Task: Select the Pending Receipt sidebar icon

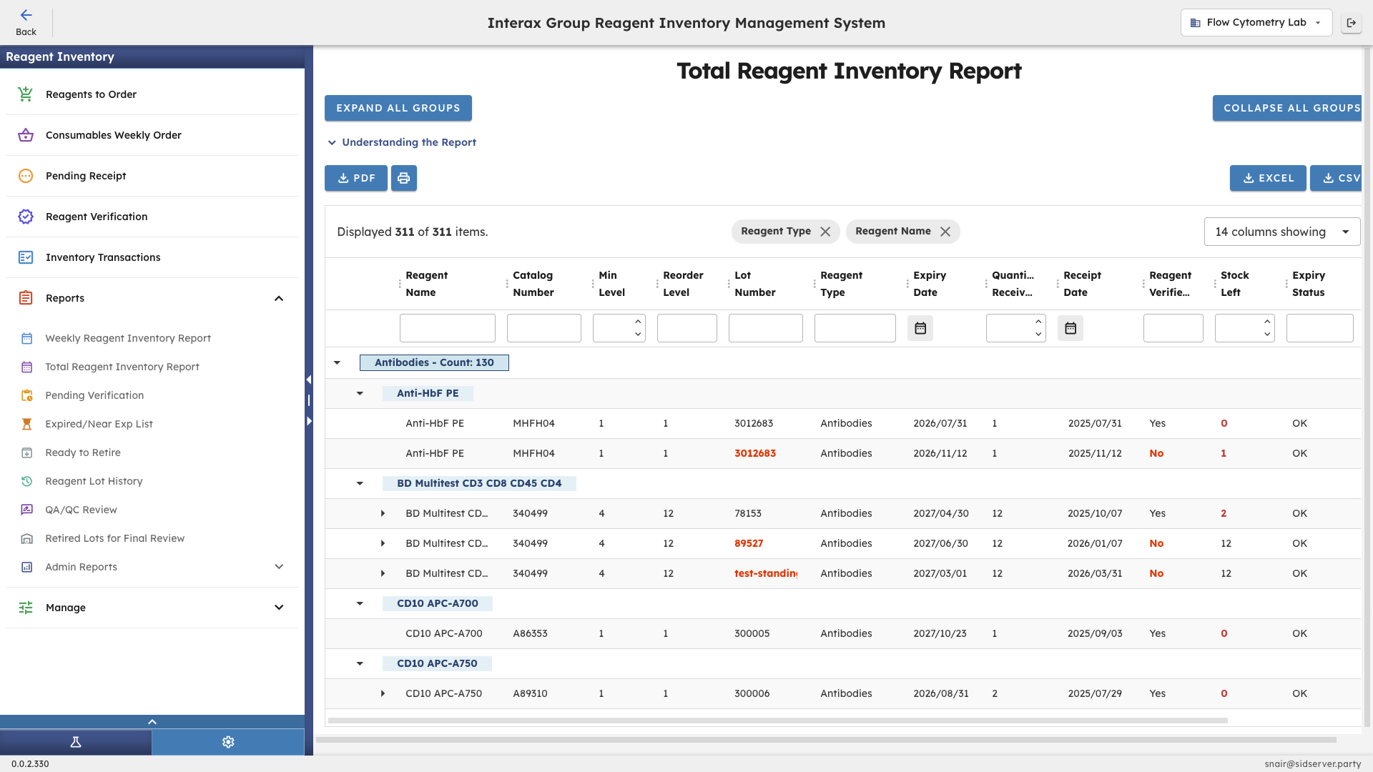Action: 26,176
